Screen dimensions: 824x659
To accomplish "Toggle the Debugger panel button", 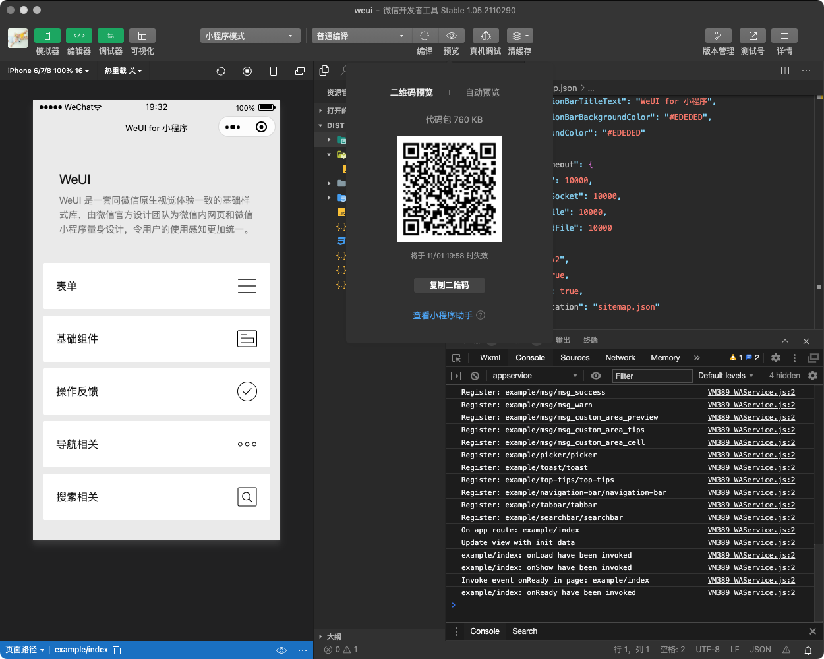I will click(111, 36).
